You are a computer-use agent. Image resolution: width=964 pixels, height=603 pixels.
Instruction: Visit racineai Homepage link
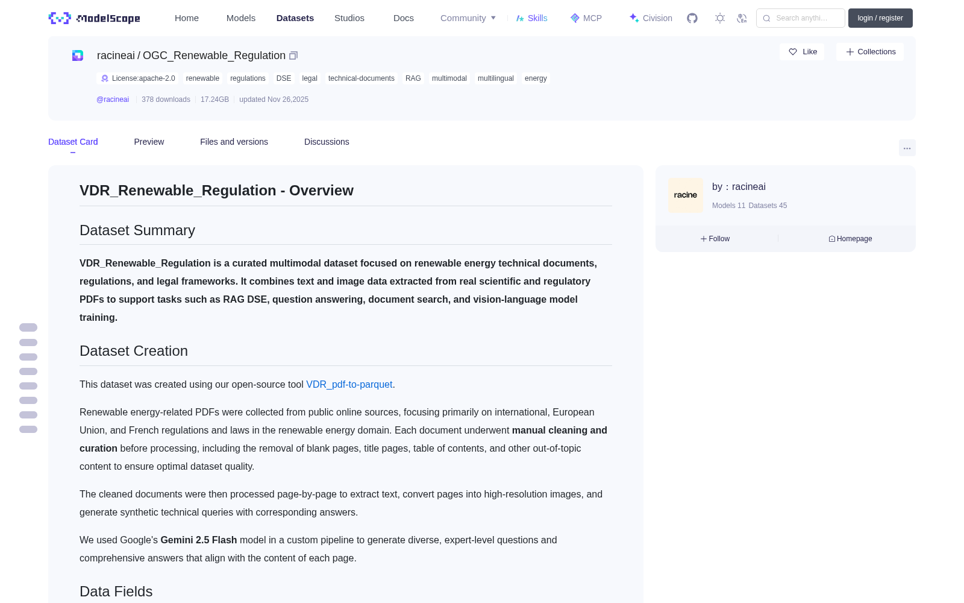pos(850,239)
